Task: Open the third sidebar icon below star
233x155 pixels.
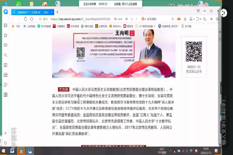Action: (5, 45)
